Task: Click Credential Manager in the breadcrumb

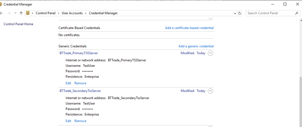Action: point(103,13)
